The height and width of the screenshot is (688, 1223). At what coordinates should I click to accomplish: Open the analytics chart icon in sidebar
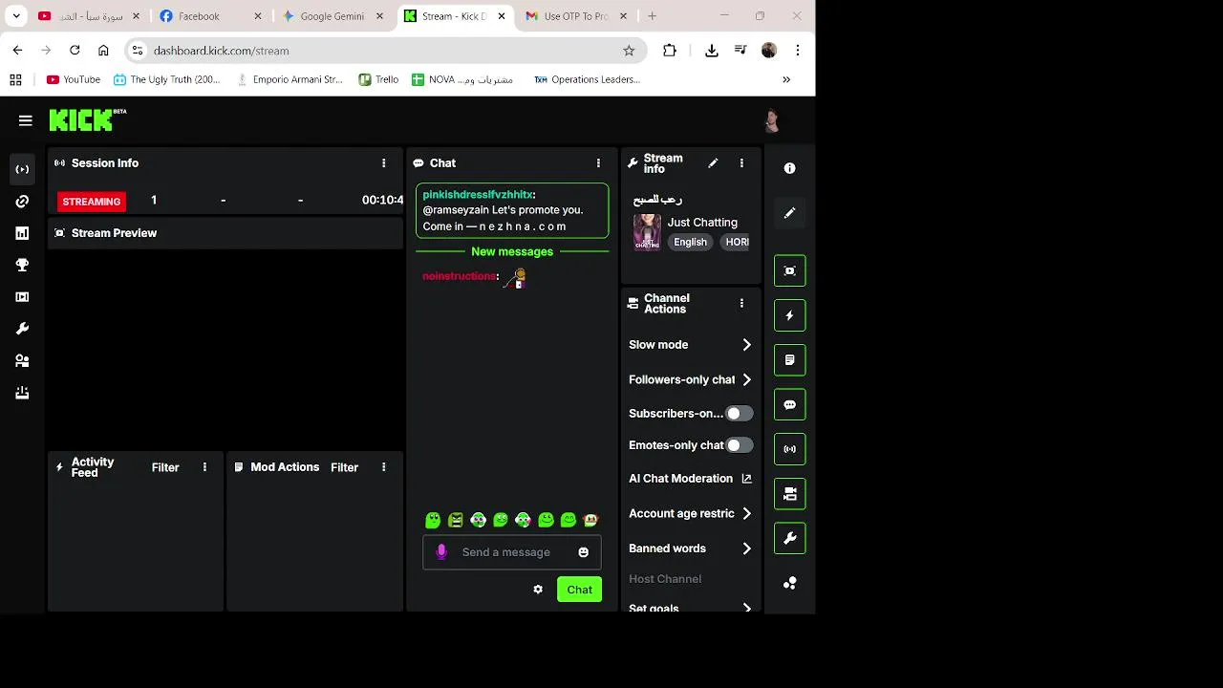click(x=22, y=233)
